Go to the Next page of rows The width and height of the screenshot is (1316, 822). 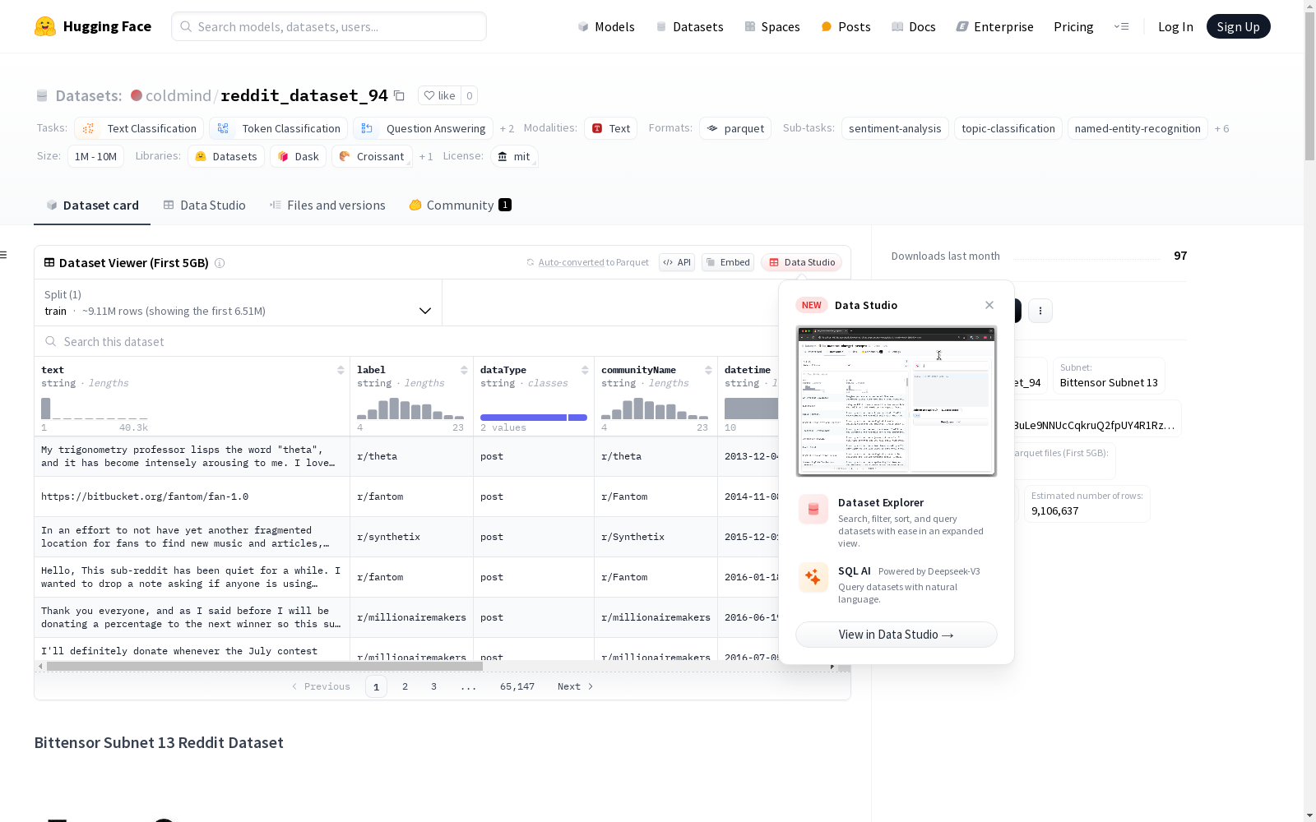click(575, 686)
